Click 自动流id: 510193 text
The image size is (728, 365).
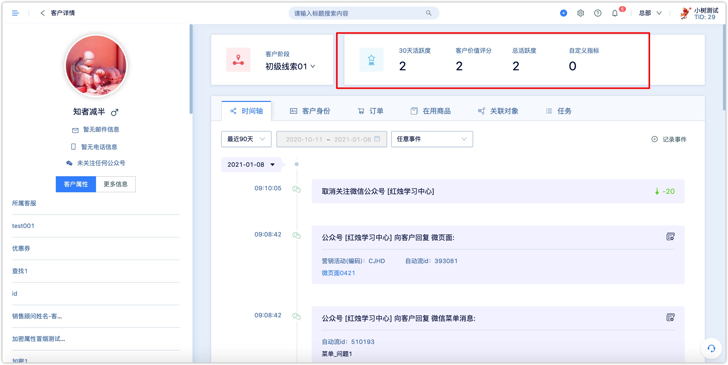tap(348, 342)
